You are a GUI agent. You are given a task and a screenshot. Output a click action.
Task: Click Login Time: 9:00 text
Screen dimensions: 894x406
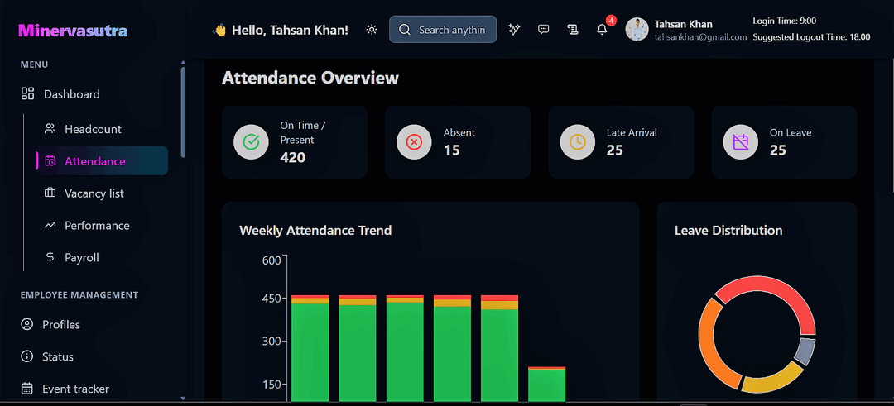785,21
